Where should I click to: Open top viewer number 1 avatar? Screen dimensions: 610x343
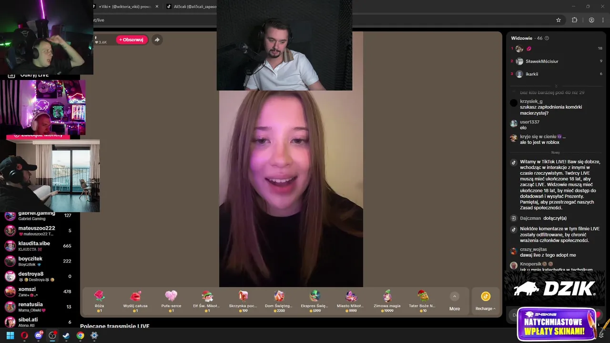(519, 49)
